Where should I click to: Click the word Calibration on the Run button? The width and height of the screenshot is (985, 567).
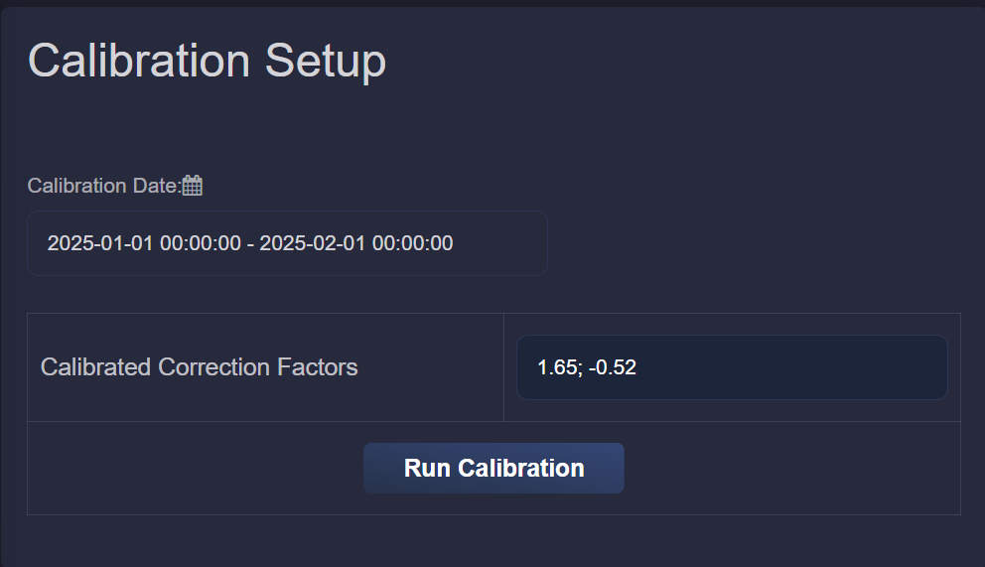520,469
